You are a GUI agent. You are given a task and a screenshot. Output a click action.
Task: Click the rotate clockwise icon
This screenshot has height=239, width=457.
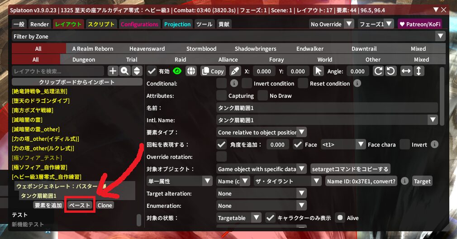pyautogui.click(x=378, y=71)
